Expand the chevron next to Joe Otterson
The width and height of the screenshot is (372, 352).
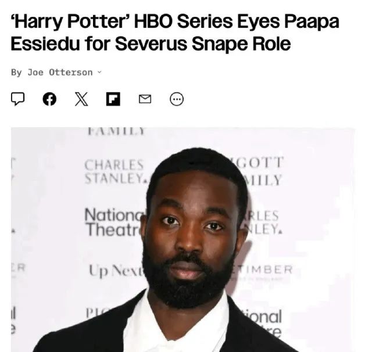pyautogui.click(x=99, y=72)
